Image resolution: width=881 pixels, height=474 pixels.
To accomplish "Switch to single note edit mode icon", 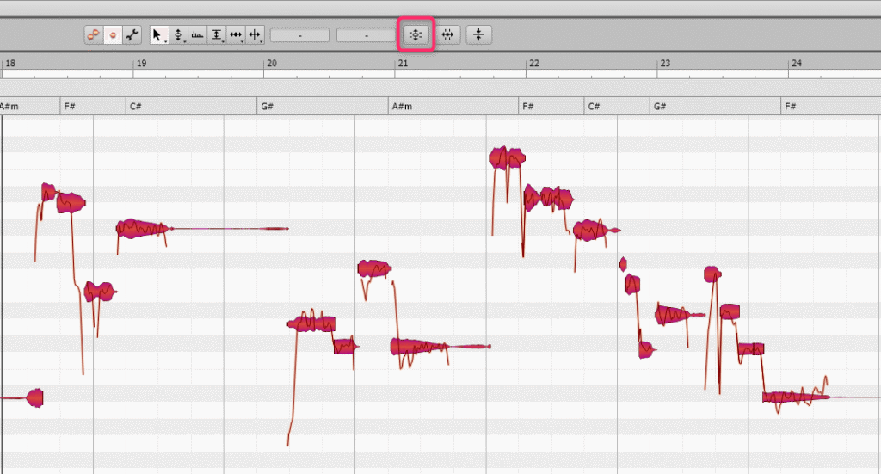I will [113, 34].
